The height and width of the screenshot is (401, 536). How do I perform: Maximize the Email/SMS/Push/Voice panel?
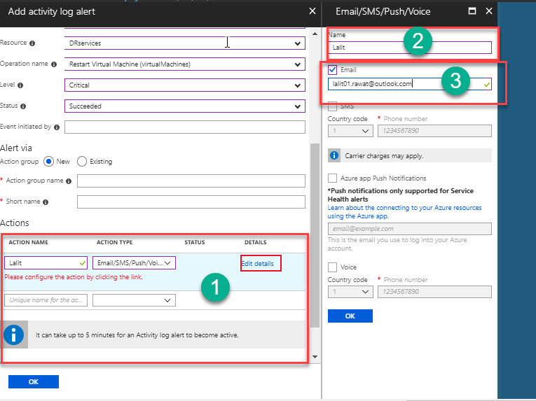tap(472, 11)
